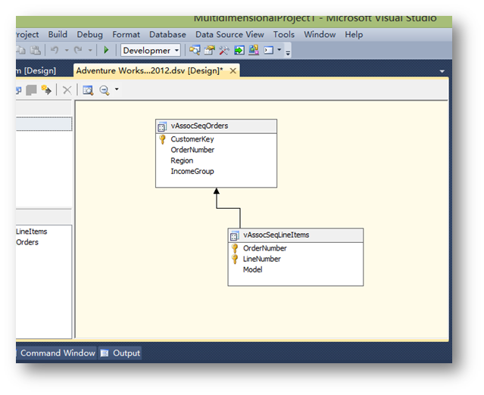Open the Properties Window toolbar icon
484x395 pixels.
tap(210, 50)
